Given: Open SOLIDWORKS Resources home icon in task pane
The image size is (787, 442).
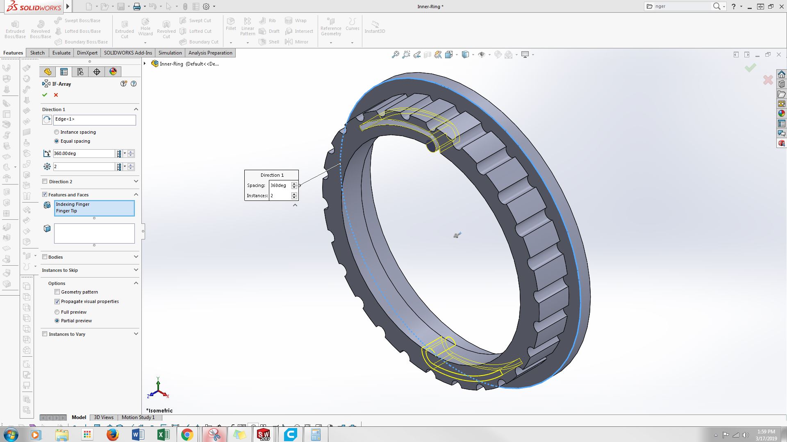Looking at the screenshot, I should pos(782,74).
